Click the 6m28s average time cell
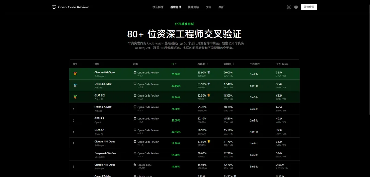 (254, 155)
